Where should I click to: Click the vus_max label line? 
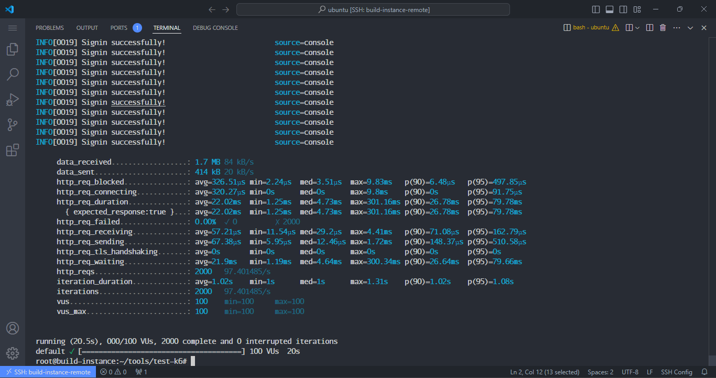coord(71,311)
